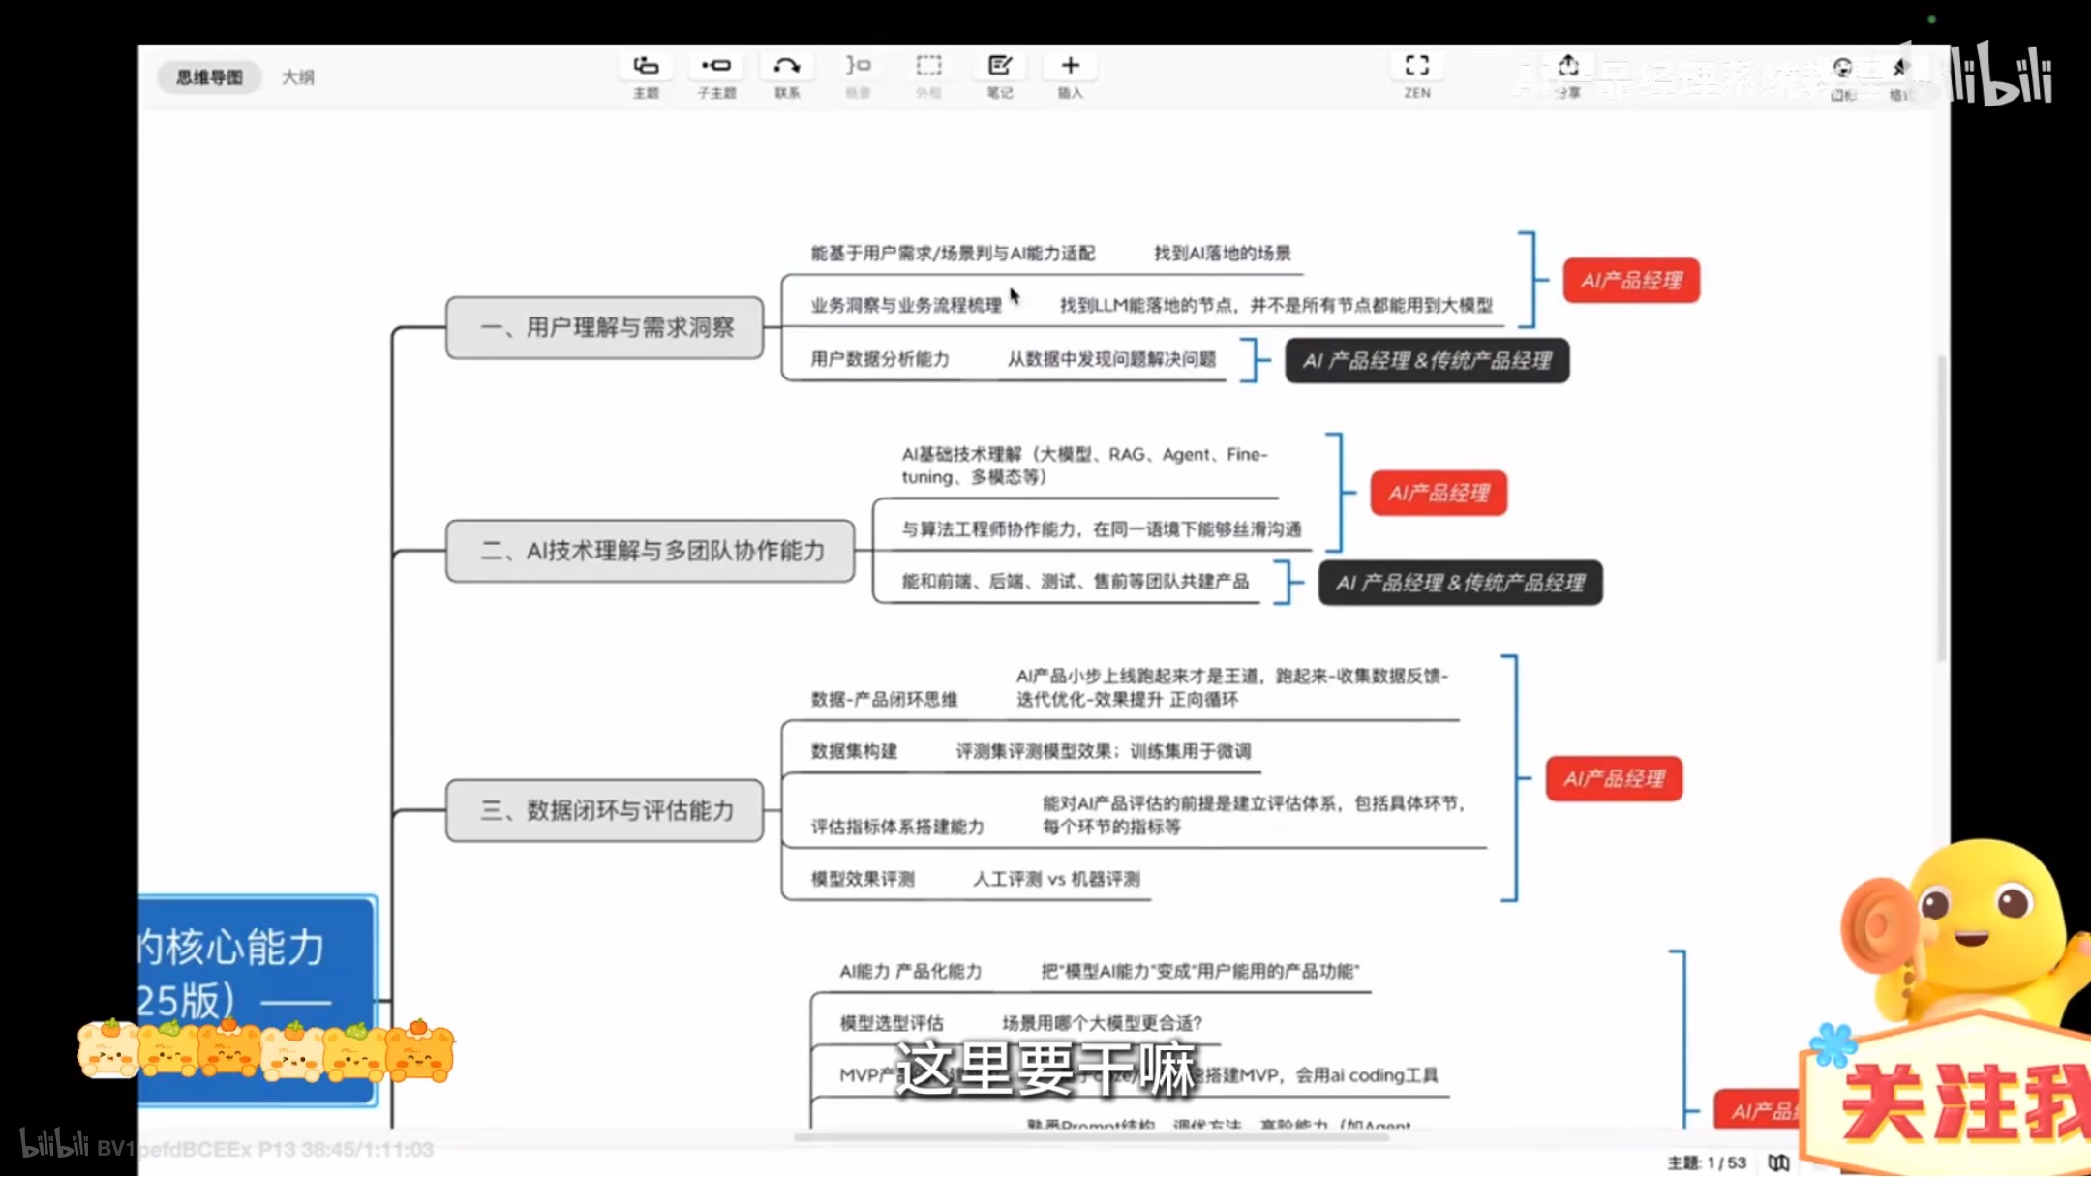Click the Share (分享) icon
Image resolution: width=2091 pixels, height=1177 pixels.
tap(1568, 67)
